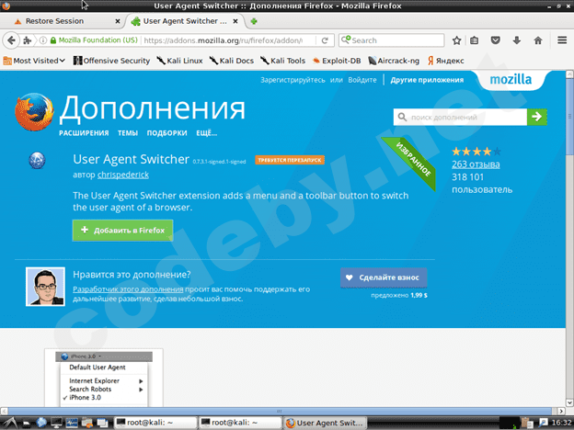
Task: Close the Restore Session tab
Action: 118,21
